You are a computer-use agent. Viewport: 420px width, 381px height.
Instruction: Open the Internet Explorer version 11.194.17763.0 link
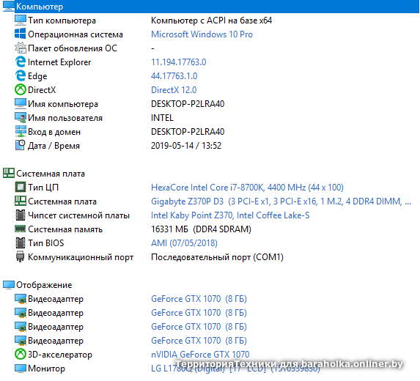click(x=179, y=62)
